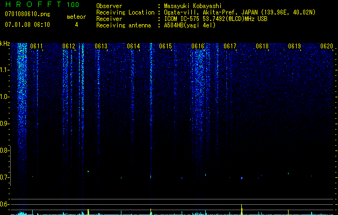Click the yellow detection bar just before 0619
Screen dimensions: 338x215
tap(288, 212)
